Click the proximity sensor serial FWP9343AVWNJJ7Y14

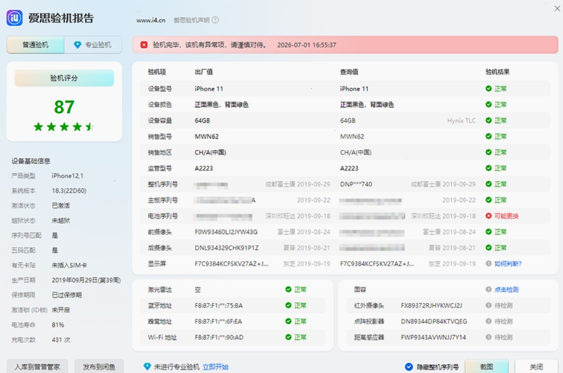click(x=434, y=337)
